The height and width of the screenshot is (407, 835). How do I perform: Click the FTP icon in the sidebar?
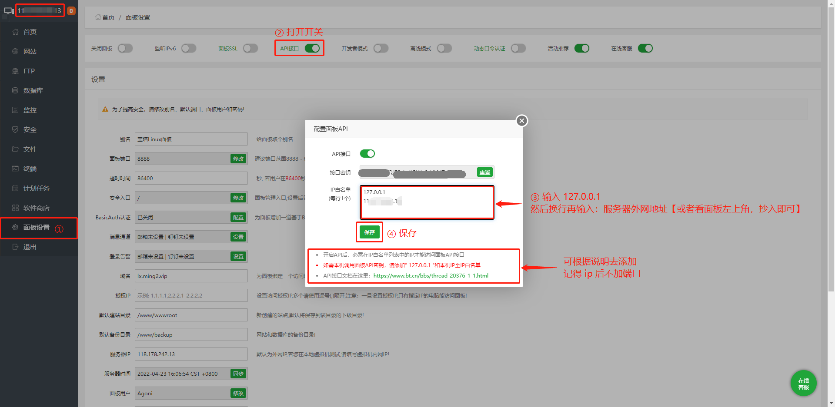(15, 71)
